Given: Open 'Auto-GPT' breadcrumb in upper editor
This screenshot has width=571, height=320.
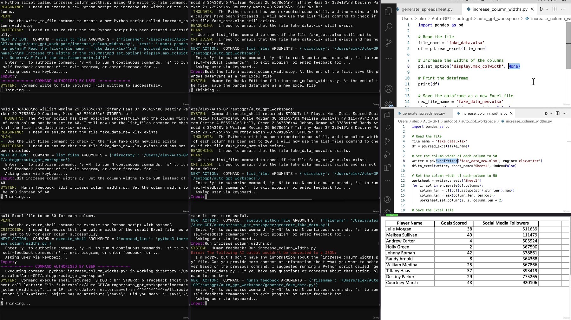Looking at the screenshot, I should (x=441, y=19).
